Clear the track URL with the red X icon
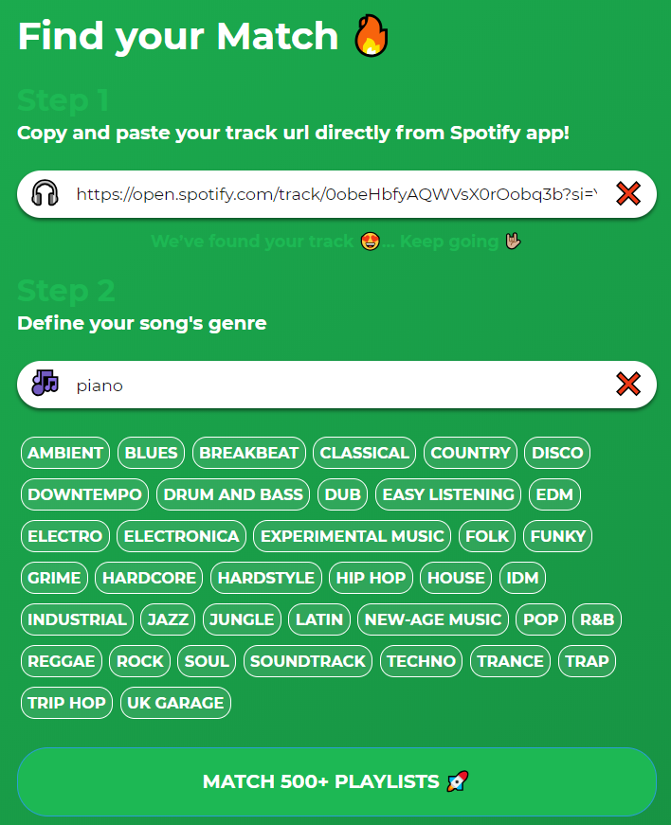Image resolution: width=671 pixels, height=825 pixels. click(628, 193)
